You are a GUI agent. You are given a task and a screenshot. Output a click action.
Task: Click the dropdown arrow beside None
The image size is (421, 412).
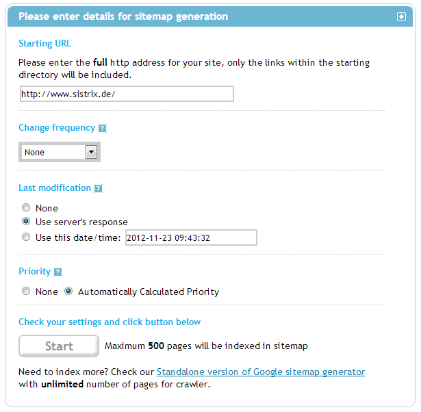(x=91, y=152)
